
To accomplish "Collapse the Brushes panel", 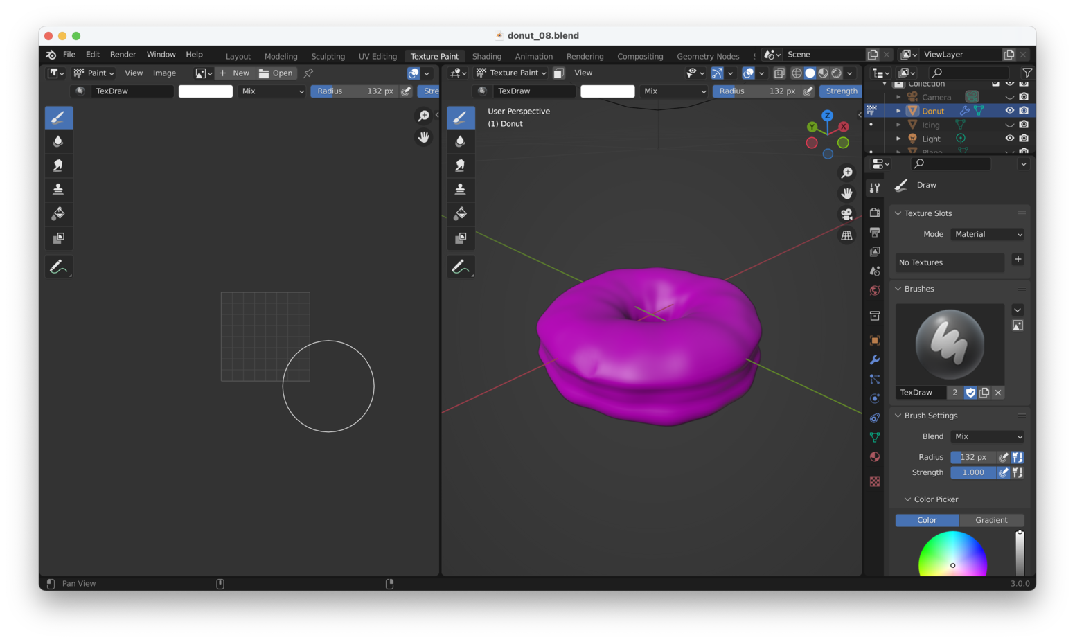I will click(898, 289).
